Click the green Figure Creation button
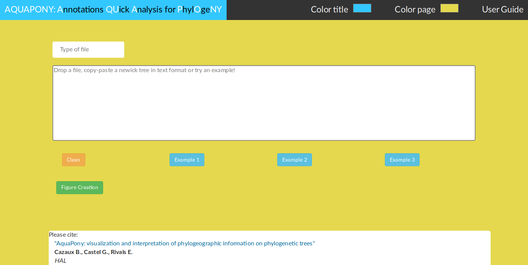The width and height of the screenshot is (528, 265). 79,188
